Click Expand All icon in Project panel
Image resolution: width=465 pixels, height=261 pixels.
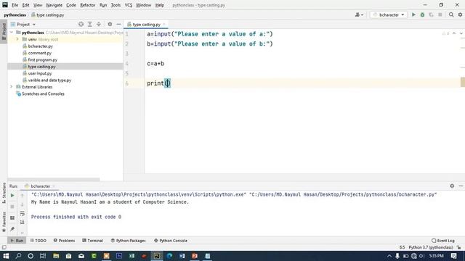click(90, 24)
